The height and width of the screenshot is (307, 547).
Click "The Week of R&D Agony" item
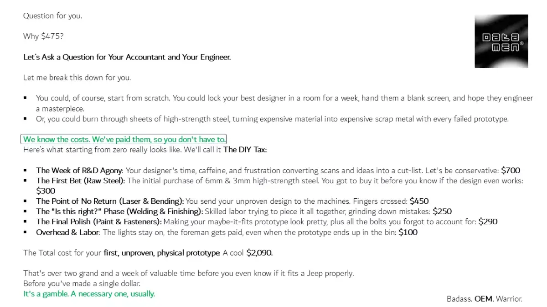pyautogui.click(x=79, y=171)
